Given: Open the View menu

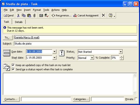Looking at the screenshot, I should click(19, 10).
